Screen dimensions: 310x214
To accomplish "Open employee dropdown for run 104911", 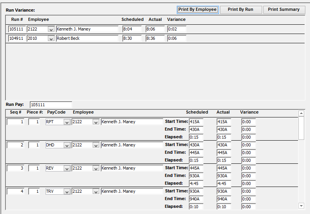I will tap(51, 39).
